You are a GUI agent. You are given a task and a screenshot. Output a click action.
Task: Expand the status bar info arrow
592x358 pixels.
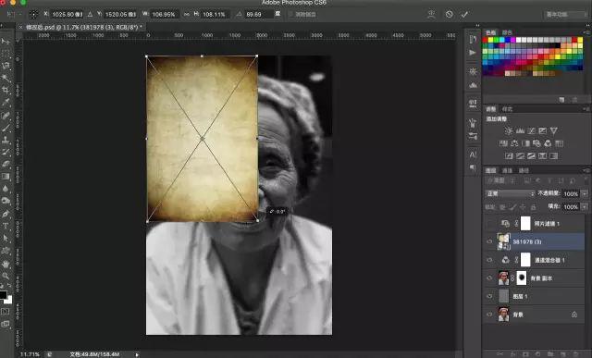coord(137,354)
